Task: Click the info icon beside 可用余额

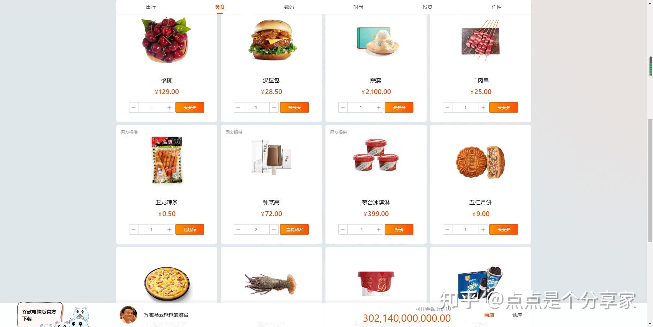Action: click(x=449, y=309)
